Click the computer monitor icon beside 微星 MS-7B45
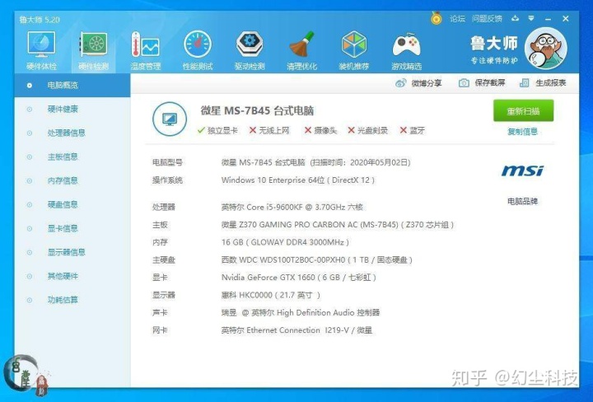593x402 pixels. (x=170, y=119)
